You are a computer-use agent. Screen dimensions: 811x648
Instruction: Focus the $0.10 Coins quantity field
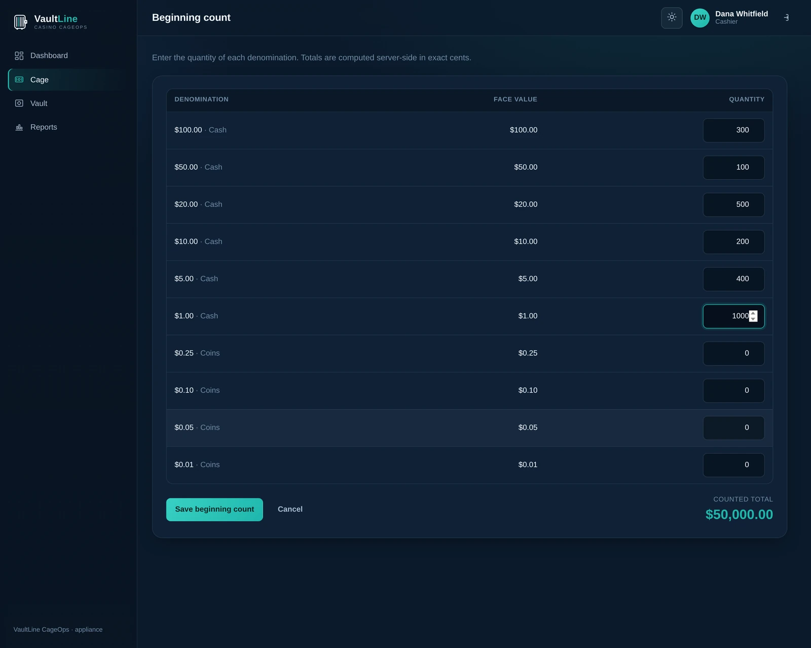(733, 390)
